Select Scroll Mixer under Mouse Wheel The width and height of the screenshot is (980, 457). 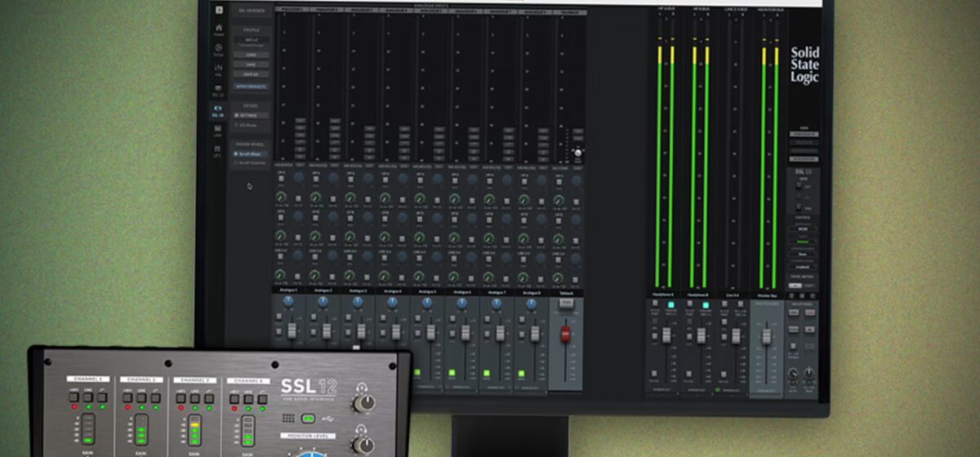(250, 153)
